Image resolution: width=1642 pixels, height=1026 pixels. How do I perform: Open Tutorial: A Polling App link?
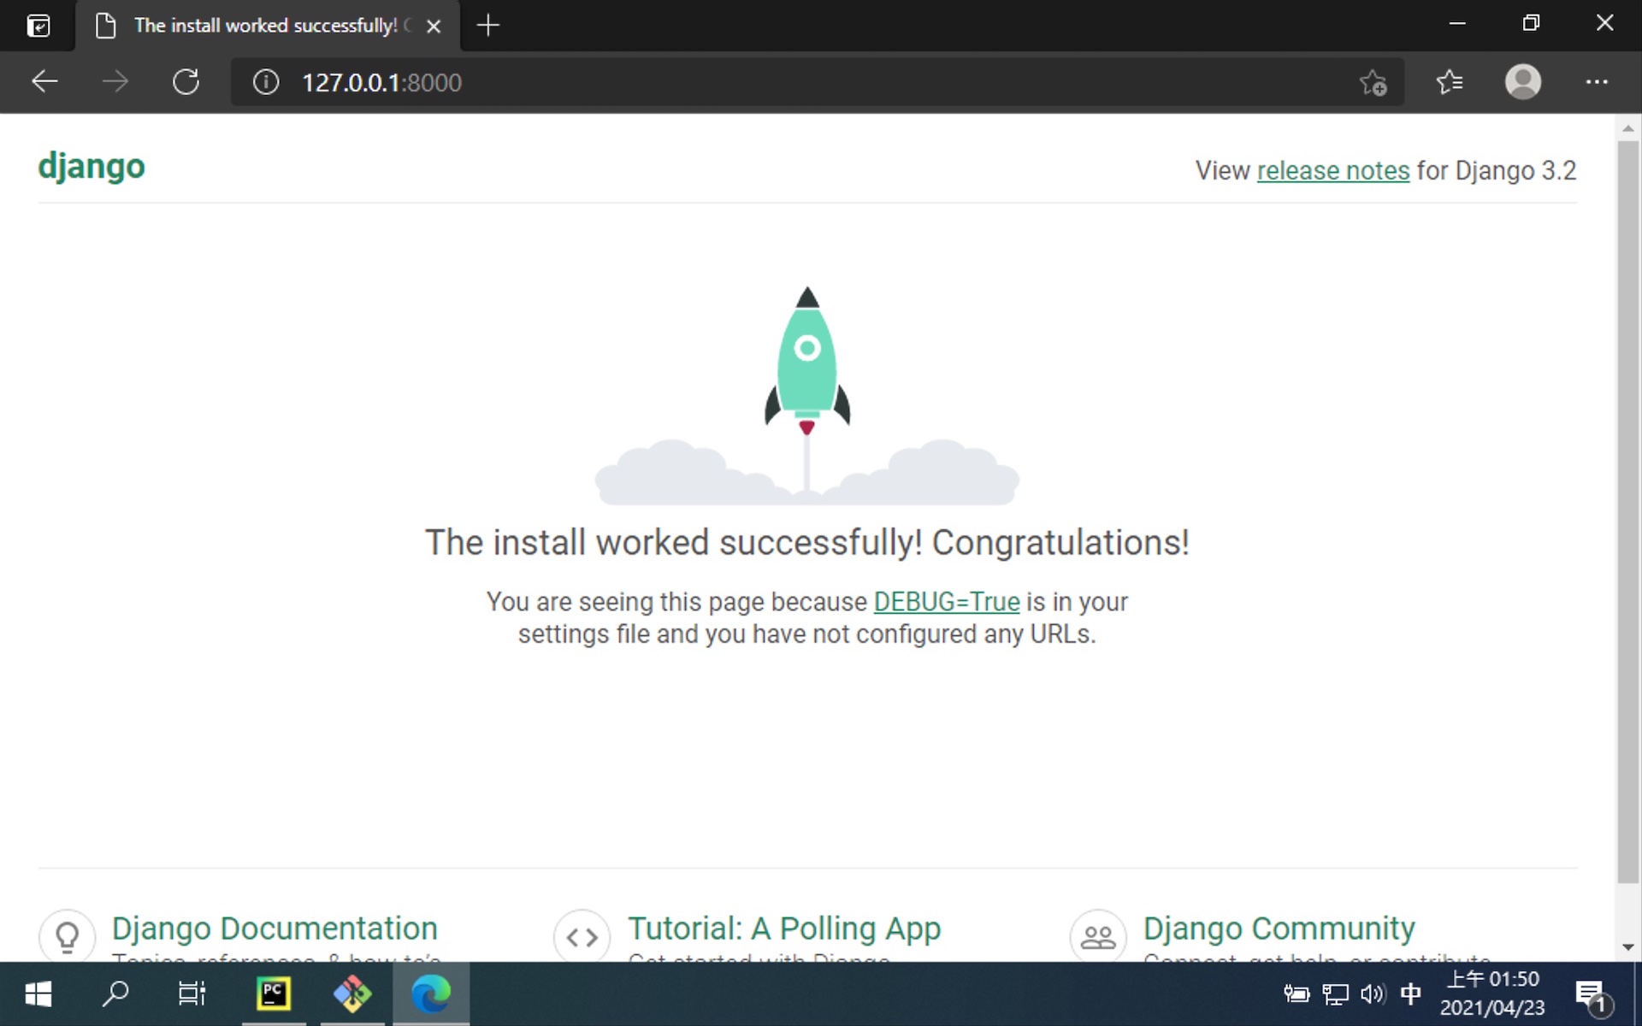pyautogui.click(x=783, y=929)
